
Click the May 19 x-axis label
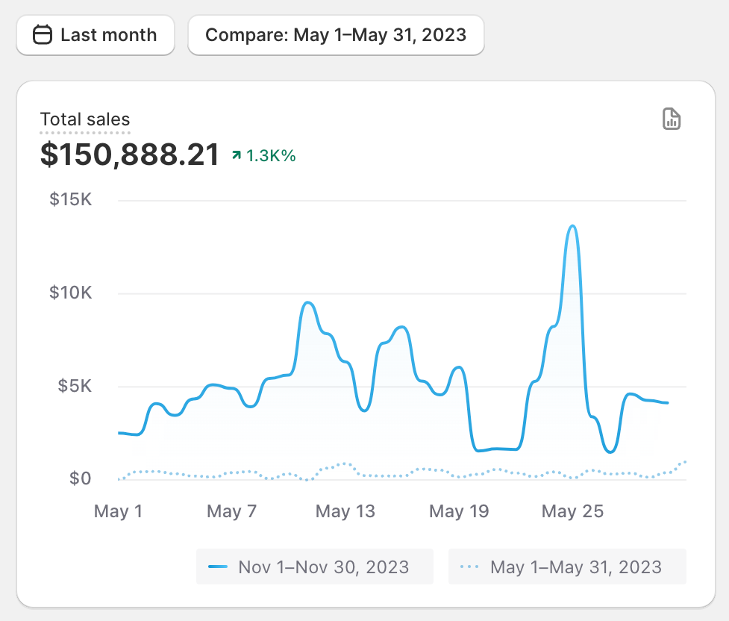point(459,511)
